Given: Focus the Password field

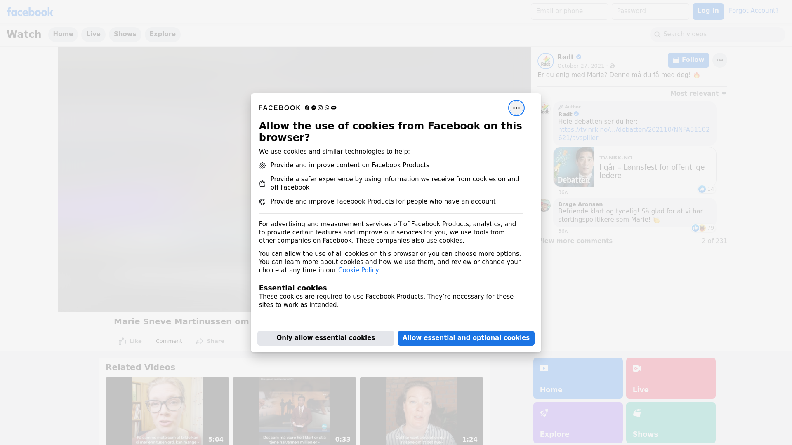Looking at the screenshot, I should pyautogui.click(x=650, y=12).
